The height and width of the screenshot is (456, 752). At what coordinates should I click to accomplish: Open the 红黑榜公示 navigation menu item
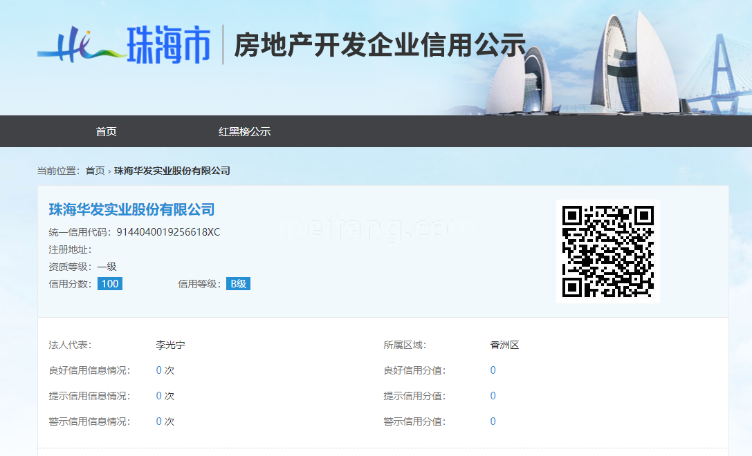click(245, 131)
